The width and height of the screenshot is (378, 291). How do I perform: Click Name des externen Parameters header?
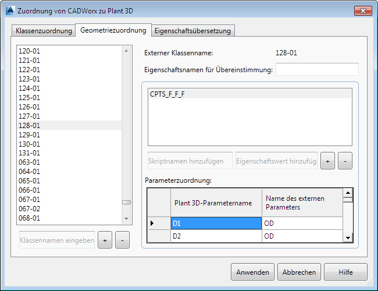(x=302, y=203)
